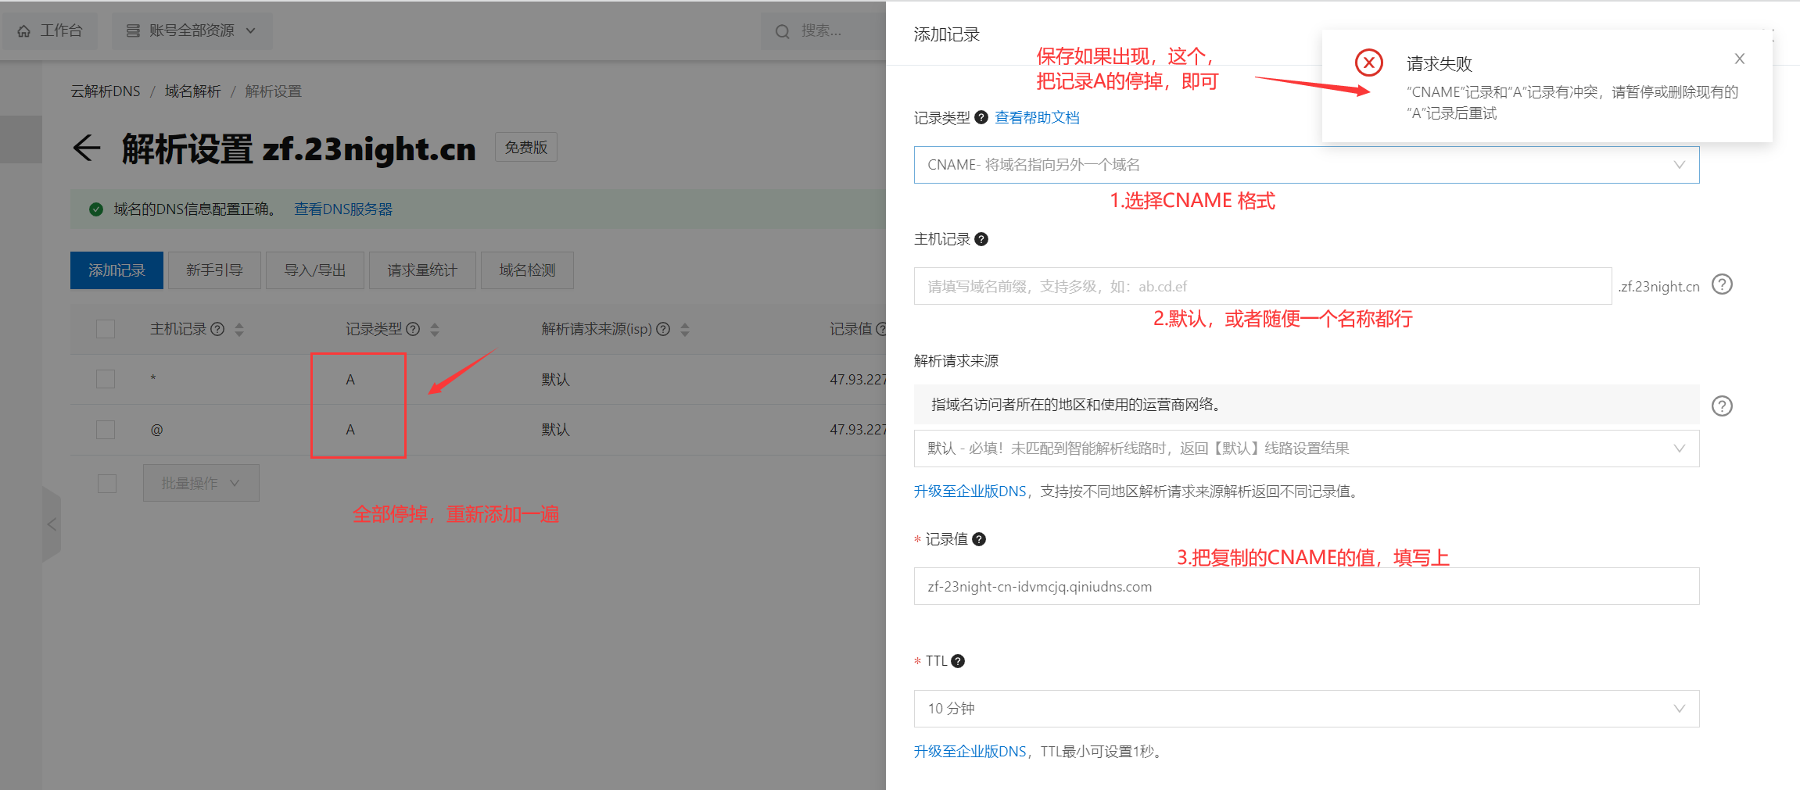Click the @ host record cell

tap(156, 430)
